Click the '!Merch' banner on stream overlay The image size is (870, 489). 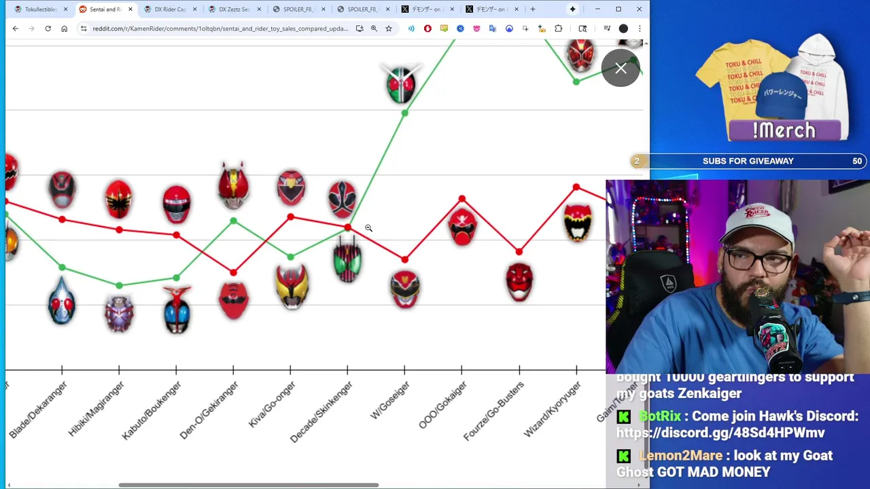click(x=784, y=130)
